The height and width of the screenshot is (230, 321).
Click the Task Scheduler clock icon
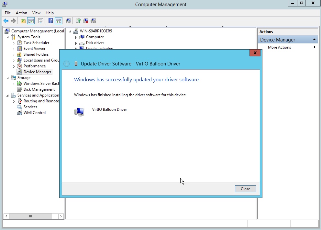coord(19,43)
